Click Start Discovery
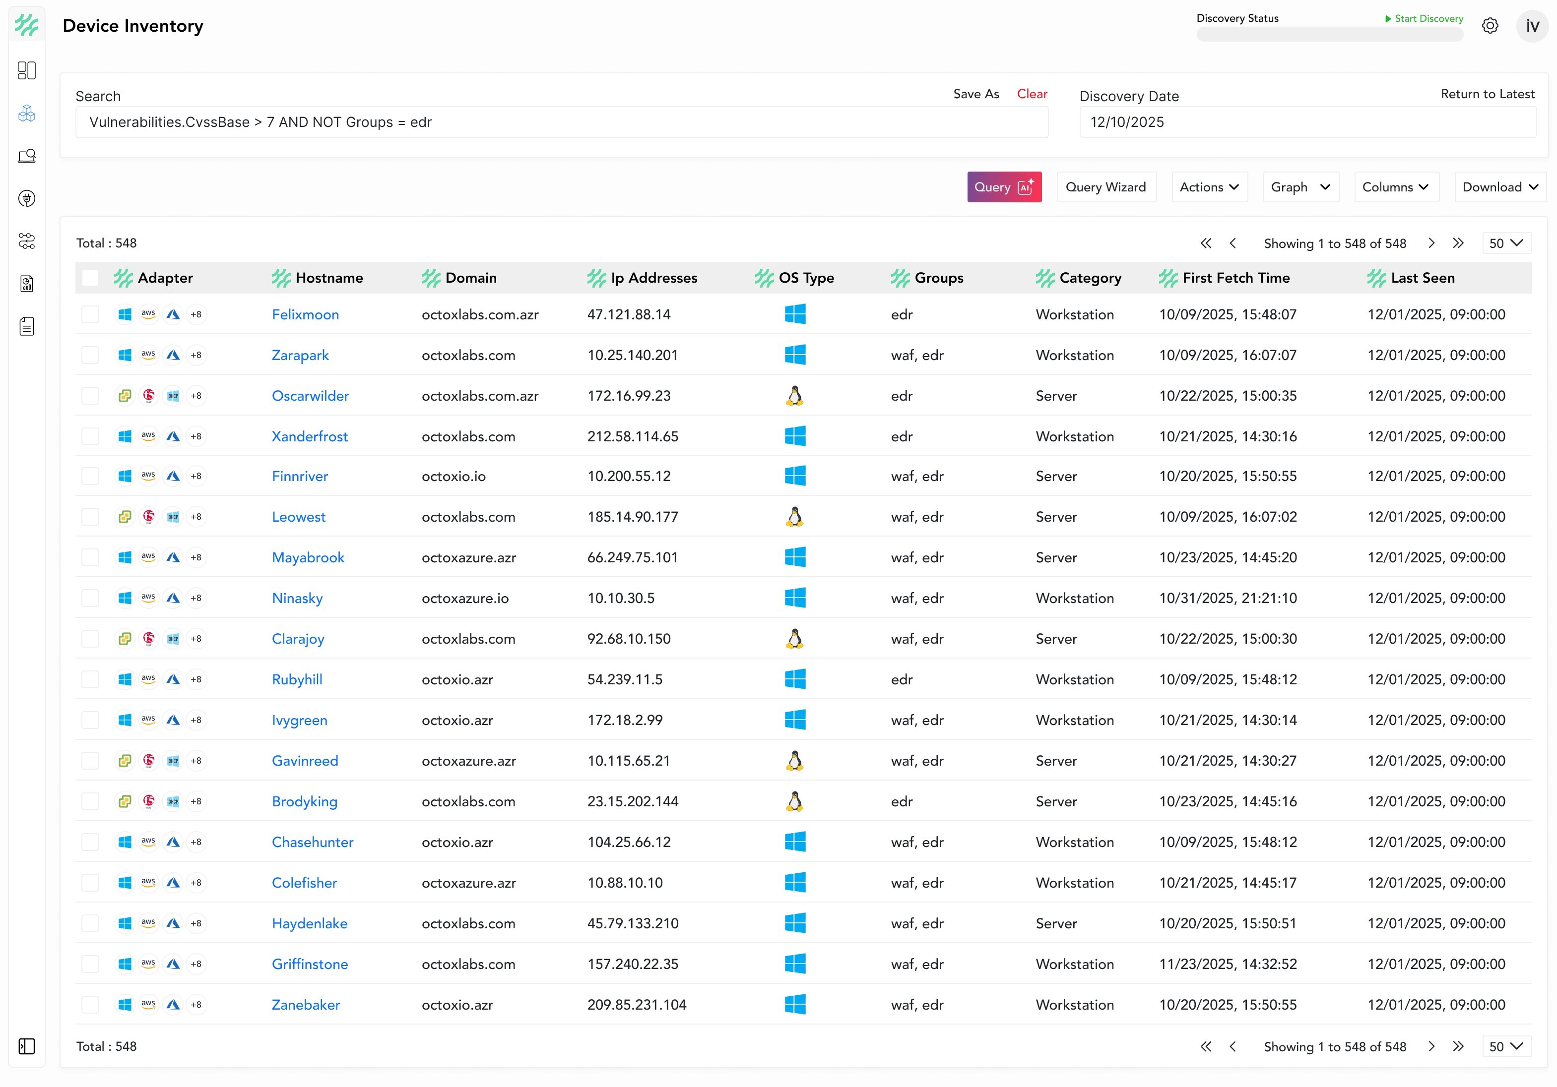1557x1087 pixels. coord(1424,18)
